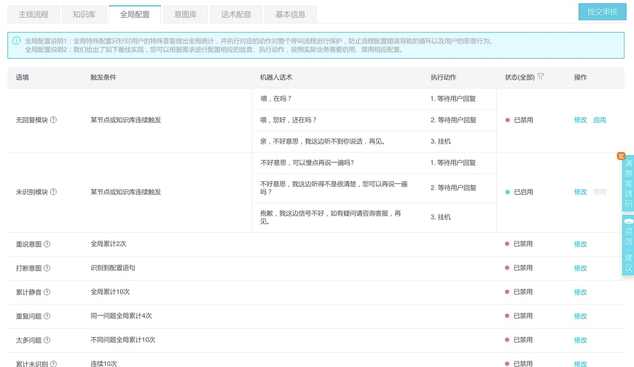The height and width of the screenshot is (367, 634).
Task: Select the 已禁用 status in 重说意图 row
Action: tap(519, 244)
